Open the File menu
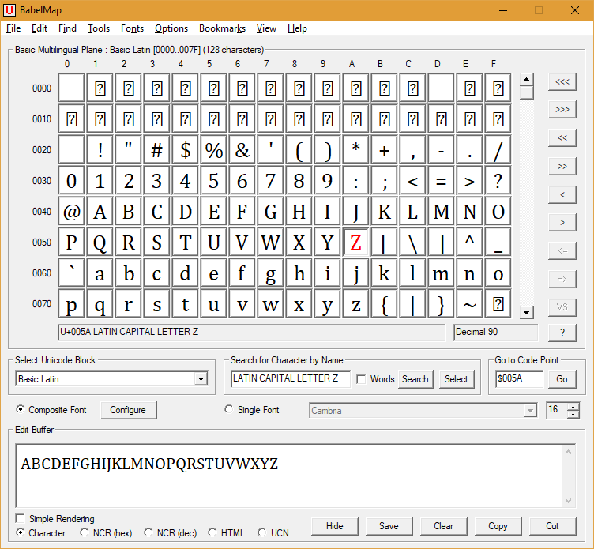 pyautogui.click(x=13, y=28)
